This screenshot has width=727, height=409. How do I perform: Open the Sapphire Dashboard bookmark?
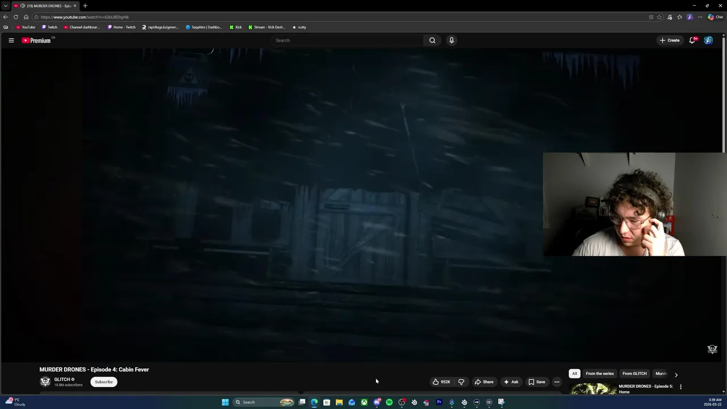click(204, 27)
